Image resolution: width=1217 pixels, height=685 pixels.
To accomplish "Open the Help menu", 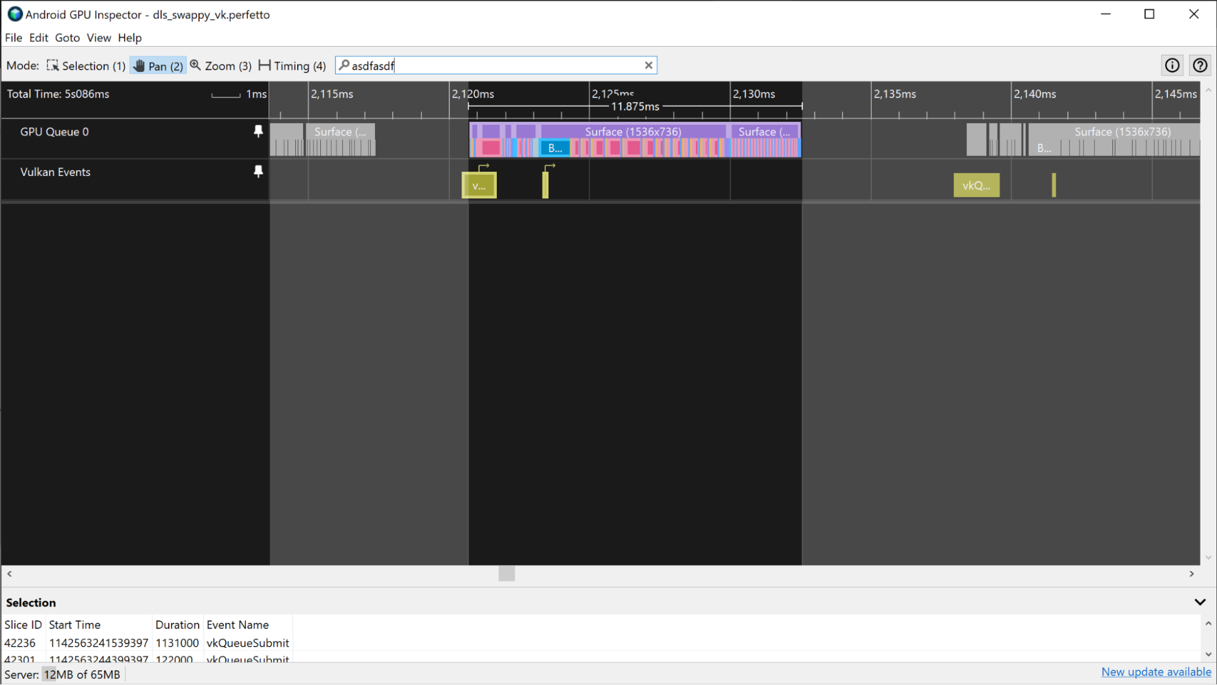I will pyautogui.click(x=130, y=38).
